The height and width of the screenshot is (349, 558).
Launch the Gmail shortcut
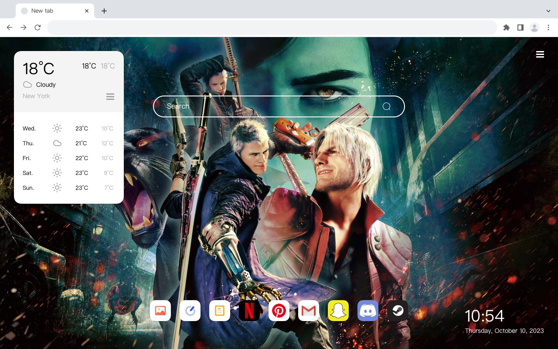[309, 311]
